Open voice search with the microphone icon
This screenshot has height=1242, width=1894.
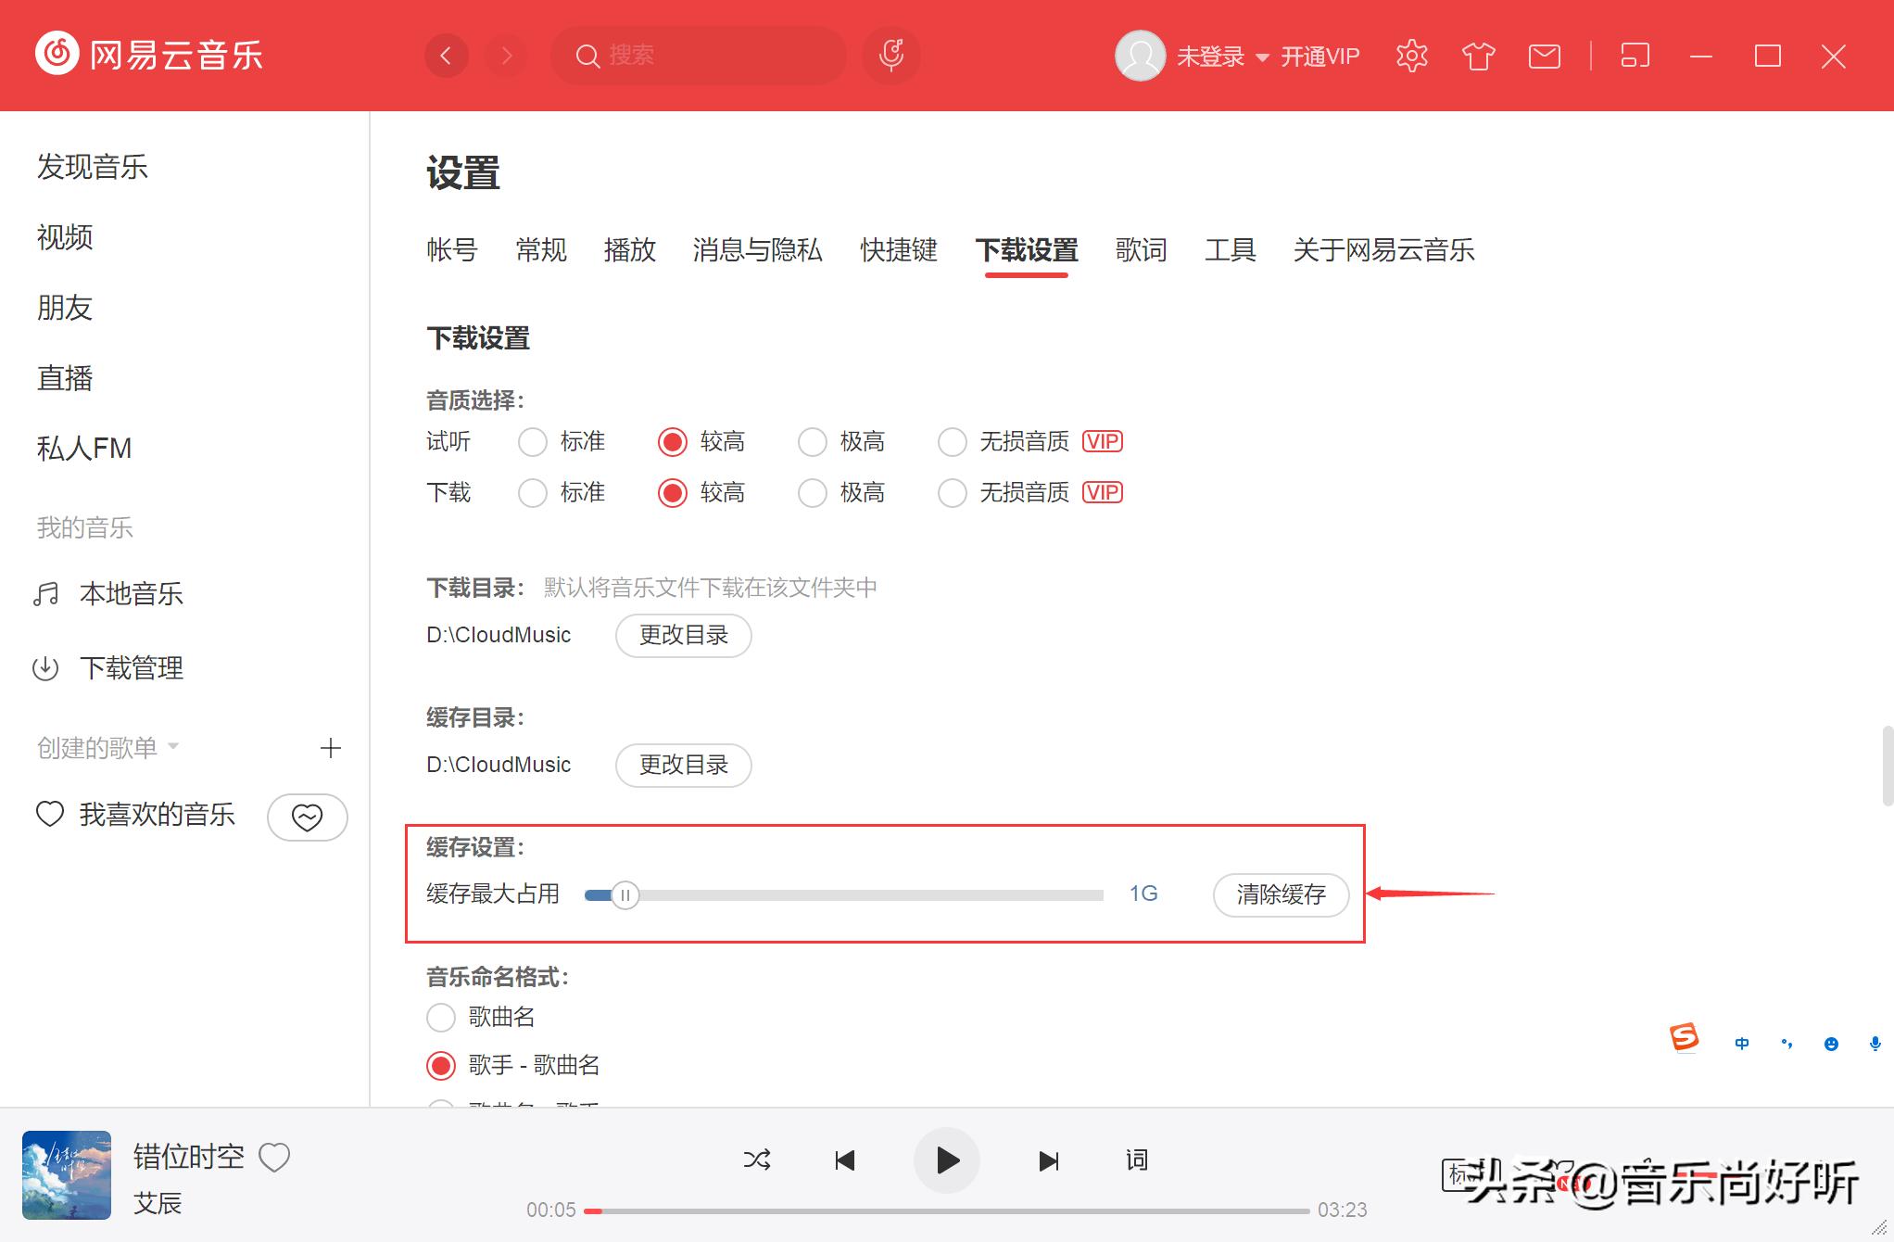[890, 55]
